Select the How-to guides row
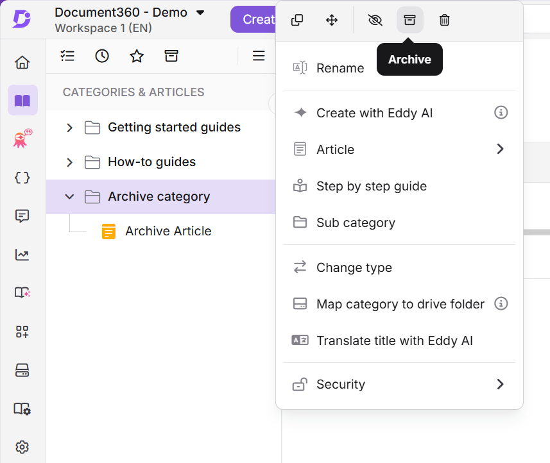The width and height of the screenshot is (550, 463). point(160,162)
